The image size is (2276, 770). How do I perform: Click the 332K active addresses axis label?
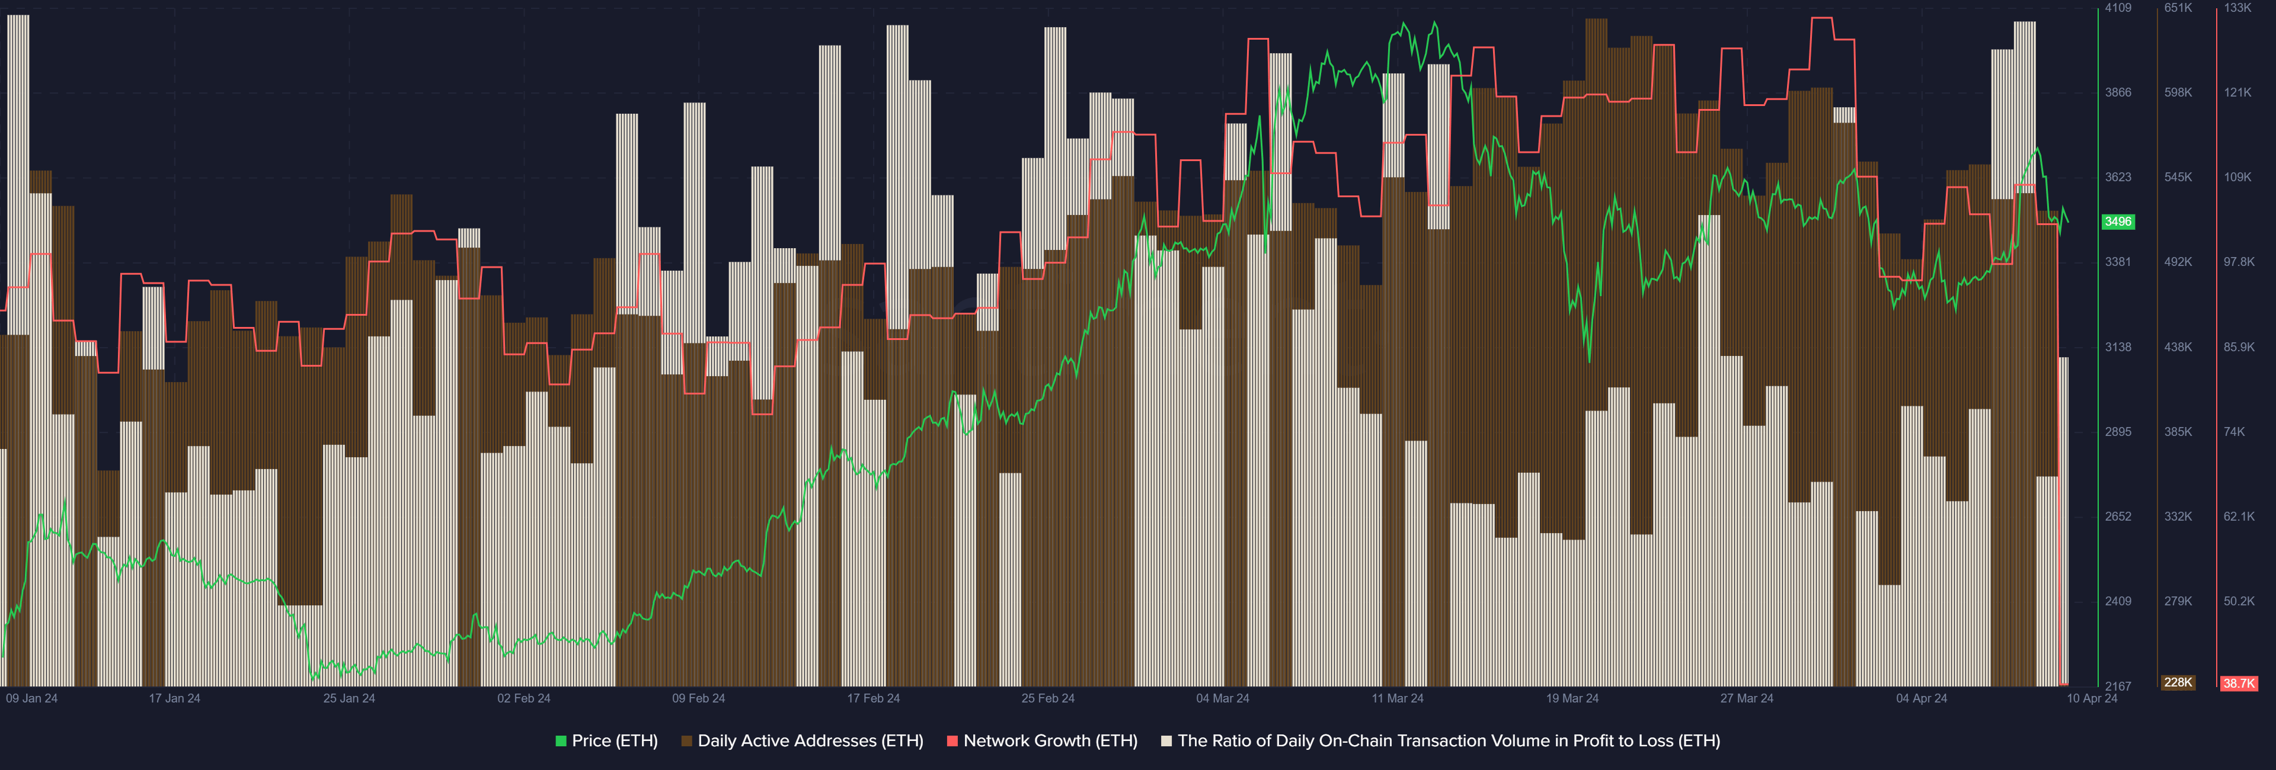(2178, 516)
